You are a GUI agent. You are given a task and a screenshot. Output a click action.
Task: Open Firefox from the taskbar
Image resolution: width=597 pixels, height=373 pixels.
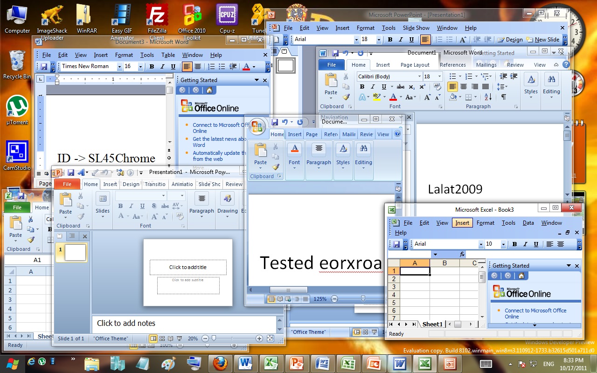pos(220,363)
